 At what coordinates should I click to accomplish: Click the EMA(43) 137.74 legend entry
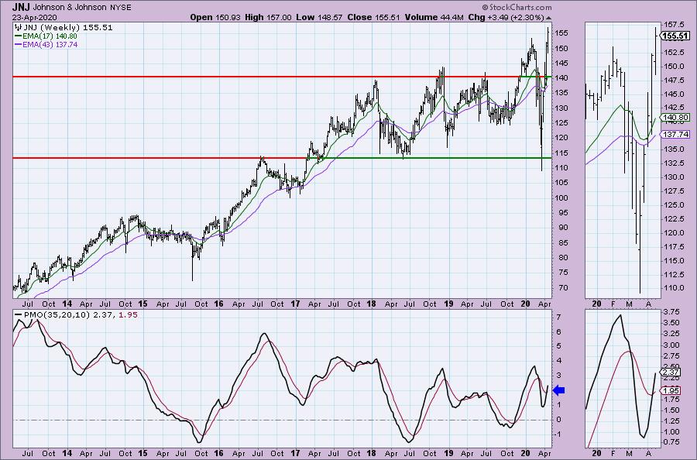pyautogui.click(x=46, y=44)
